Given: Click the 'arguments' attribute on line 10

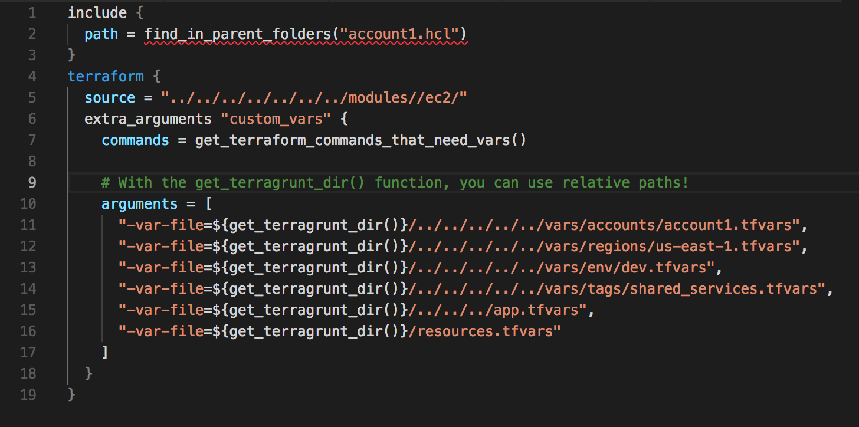Looking at the screenshot, I should pyautogui.click(x=139, y=203).
